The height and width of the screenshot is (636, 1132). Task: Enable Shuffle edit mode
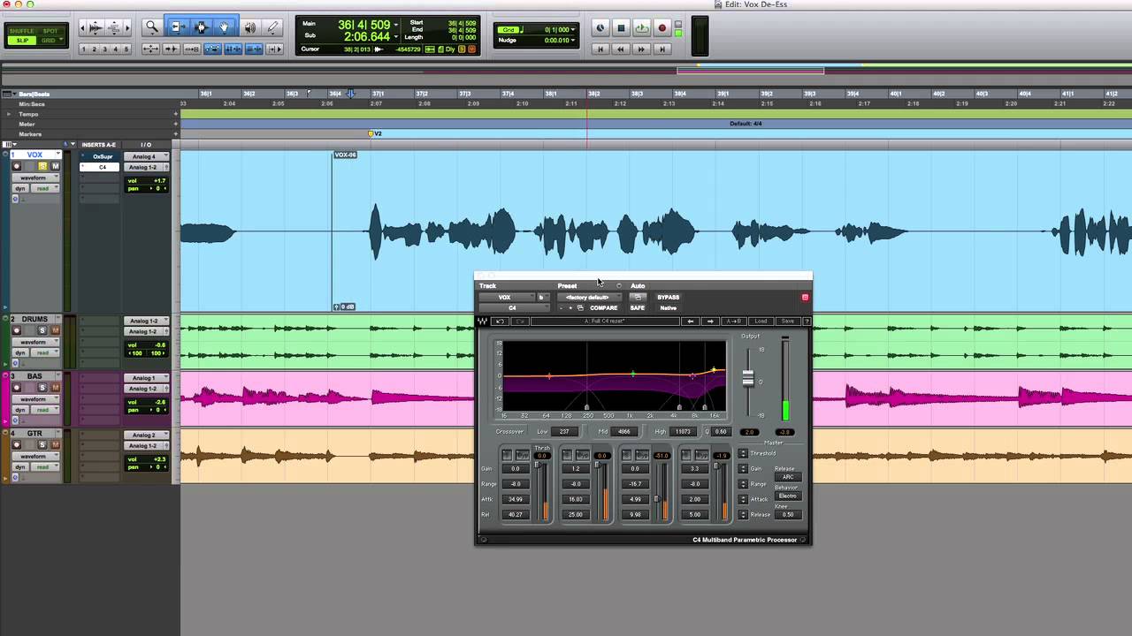21,32
